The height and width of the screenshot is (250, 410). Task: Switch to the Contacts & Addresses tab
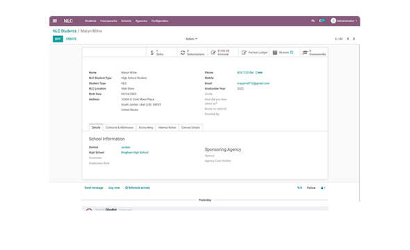(120, 128)
